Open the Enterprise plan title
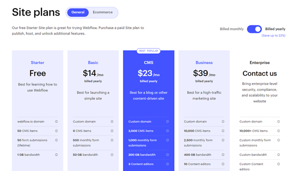The height and width of the screenshot is (171, 297). coord(260,63)
